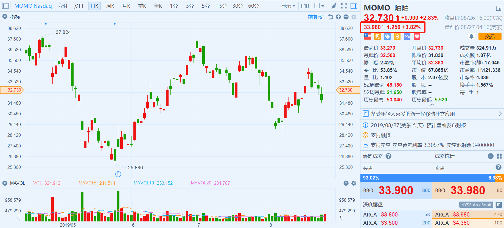This screenshot has height=228, width=504.
Task: Select the drawing brush tool
Action: 334,6
